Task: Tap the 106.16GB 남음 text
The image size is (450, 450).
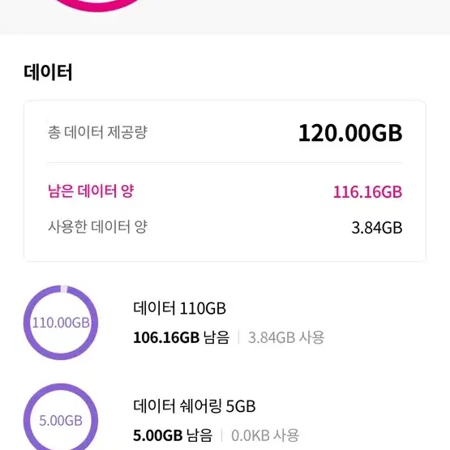Action: point(182,337)
